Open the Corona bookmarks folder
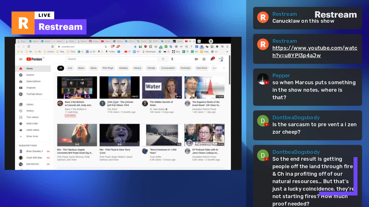The height and width of the screenshot is (207, 369). pos(49,52)
